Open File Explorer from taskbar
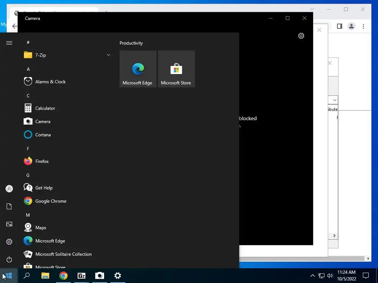This screenshot has height=283, width=378. click(x=45, y=276)
